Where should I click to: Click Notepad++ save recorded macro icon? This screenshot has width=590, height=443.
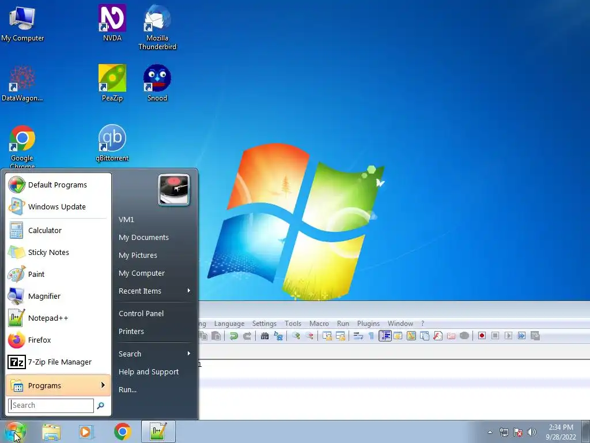coord(535,336)
